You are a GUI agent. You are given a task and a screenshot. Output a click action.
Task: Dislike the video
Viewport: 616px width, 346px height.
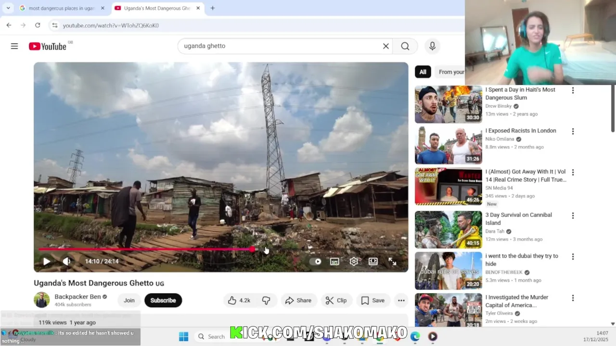[266, 300]
